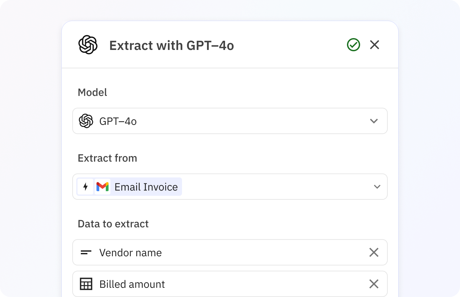
Task: Click the OpenAI icon inside the Model field
Action: point(86,121)
